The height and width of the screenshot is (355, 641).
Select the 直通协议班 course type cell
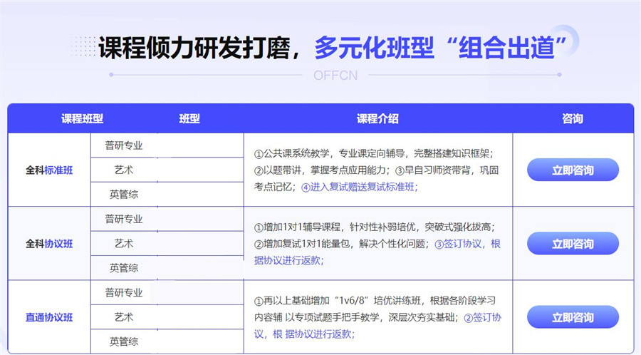(49, 317)
